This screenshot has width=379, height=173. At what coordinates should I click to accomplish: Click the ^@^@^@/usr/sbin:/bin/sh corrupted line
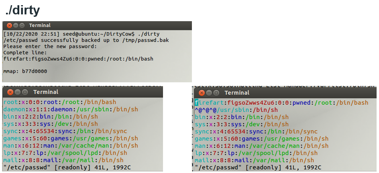point(236,110)
